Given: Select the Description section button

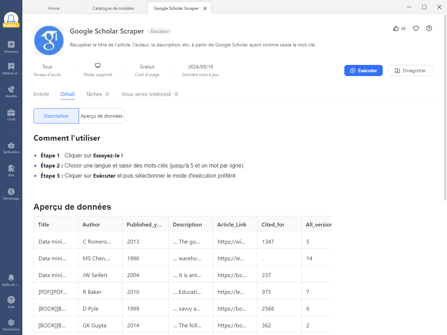Looking at the screenshot, I should 56,116.
